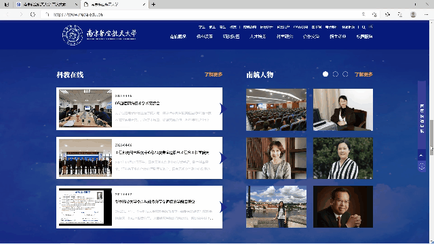The width and height of the screenshot is (434, 244).
Task: Click the date on second news card
Action: tap(123, 145)
